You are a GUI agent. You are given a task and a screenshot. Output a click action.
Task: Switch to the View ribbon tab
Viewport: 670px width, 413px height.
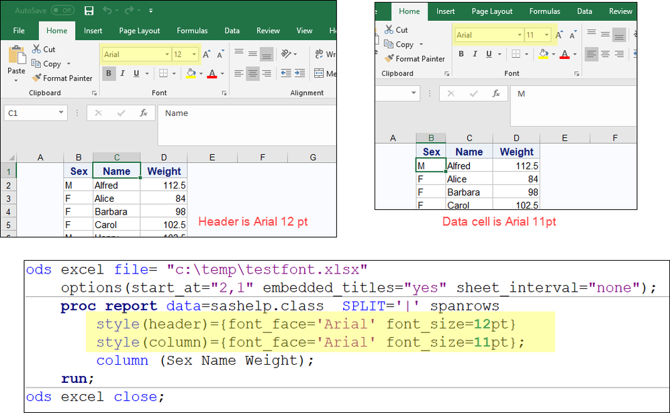point(304,31)
